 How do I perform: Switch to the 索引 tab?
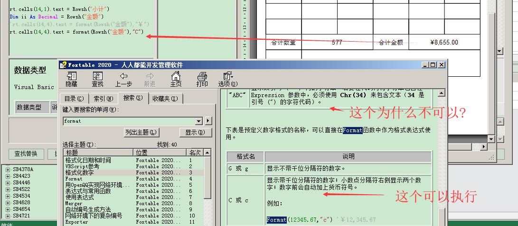[103, 99]
